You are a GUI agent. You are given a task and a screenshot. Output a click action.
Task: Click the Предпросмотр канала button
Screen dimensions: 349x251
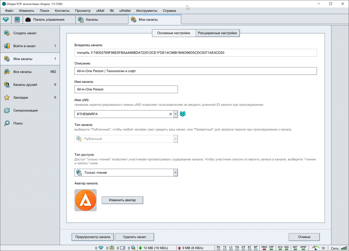tap(93, 237)
